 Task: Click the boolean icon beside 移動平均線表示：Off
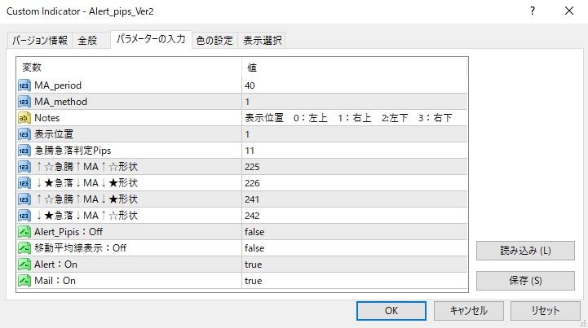[24, 248]
